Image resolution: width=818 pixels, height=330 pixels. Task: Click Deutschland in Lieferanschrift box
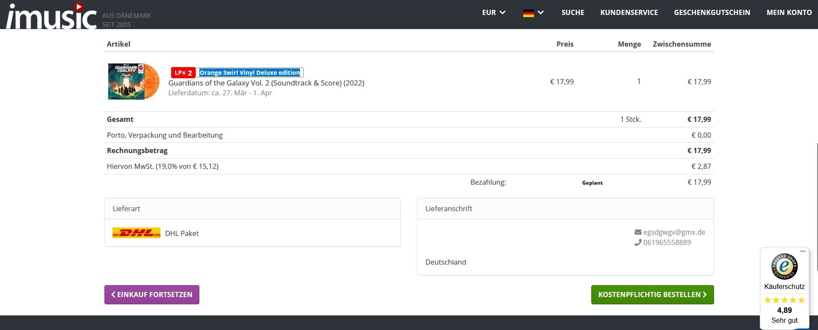[446, 262]
